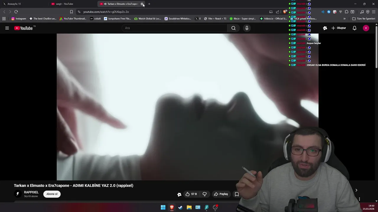Bookmark this page from address bar
The width and height of the screenshot is (378, 212).
coord(71,12)
